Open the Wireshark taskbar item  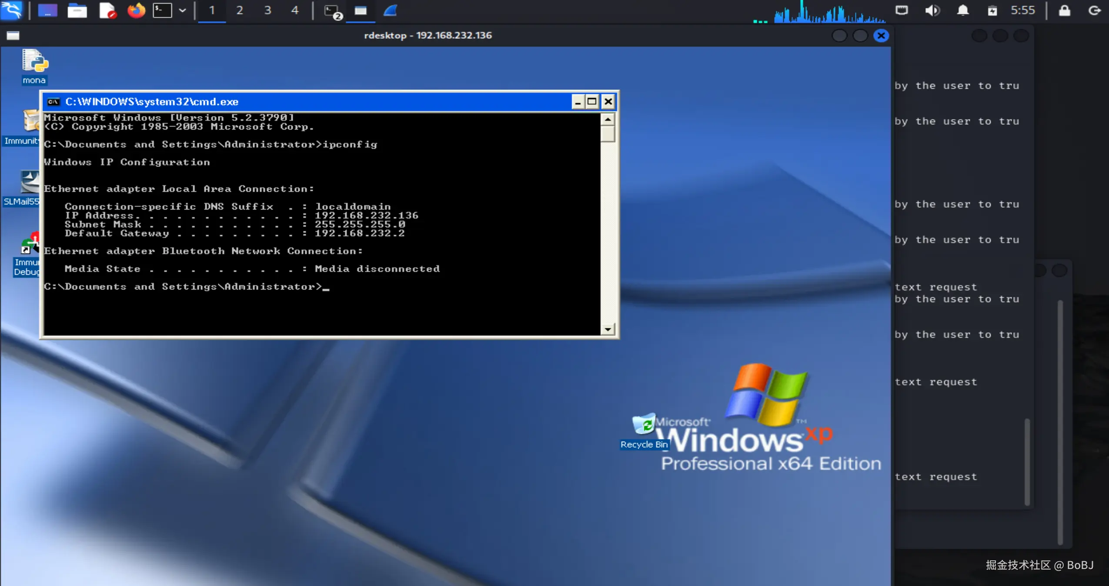pyautogui.click(x=390, y=10)
